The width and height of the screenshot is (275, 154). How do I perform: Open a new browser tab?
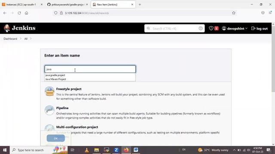point(140,5)
